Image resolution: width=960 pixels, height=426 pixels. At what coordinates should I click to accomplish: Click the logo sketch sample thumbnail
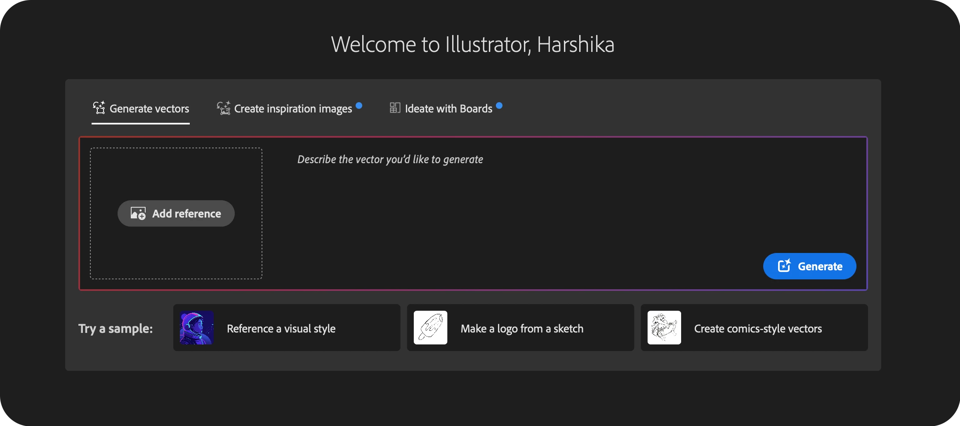[431, 328]
